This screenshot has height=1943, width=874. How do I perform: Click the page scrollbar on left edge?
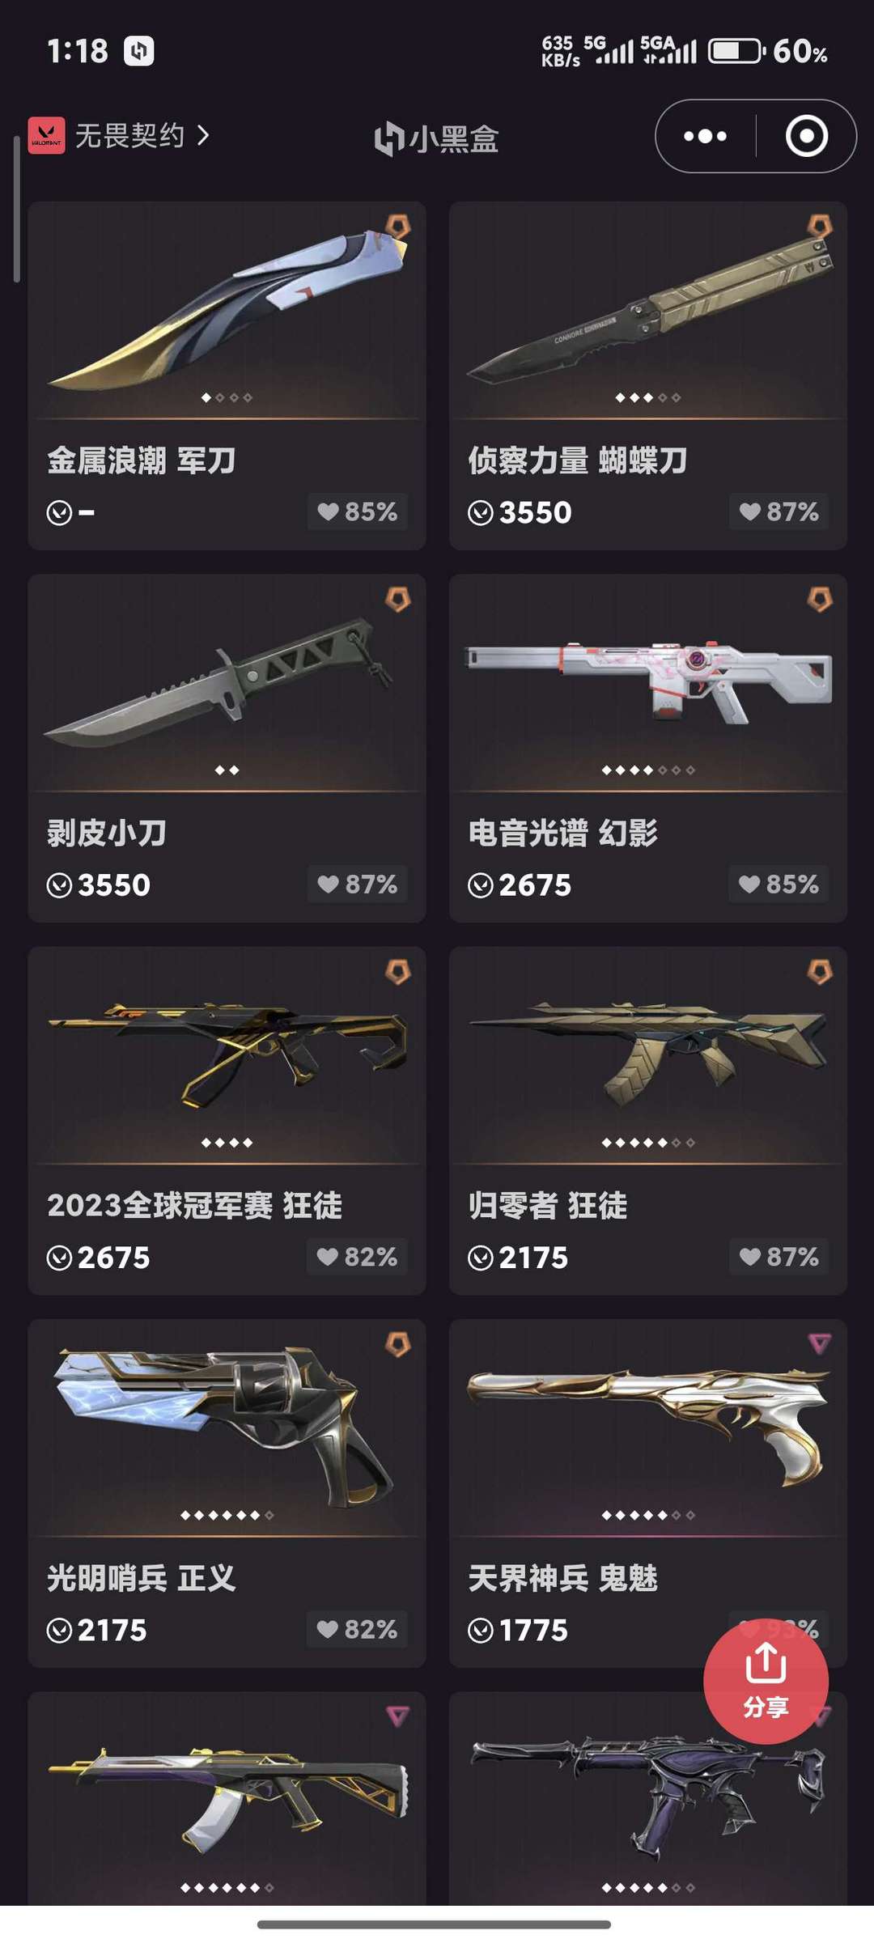pos(16,209)
